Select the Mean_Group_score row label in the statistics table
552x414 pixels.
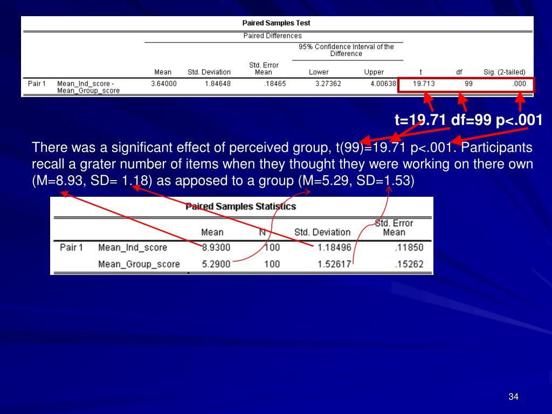(x=139, y=264)
